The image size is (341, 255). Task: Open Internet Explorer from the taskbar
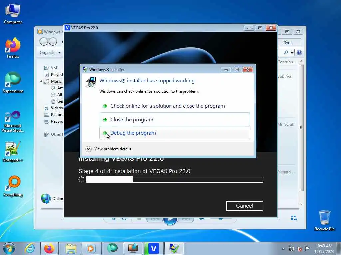[x=30, y=248]
